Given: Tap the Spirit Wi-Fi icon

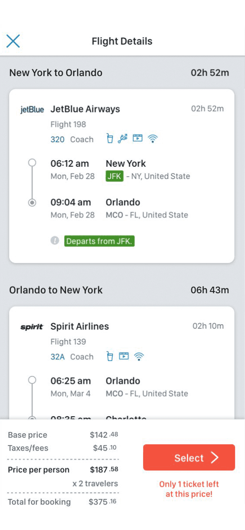Looking at the screenshot, I should point(139,356).
